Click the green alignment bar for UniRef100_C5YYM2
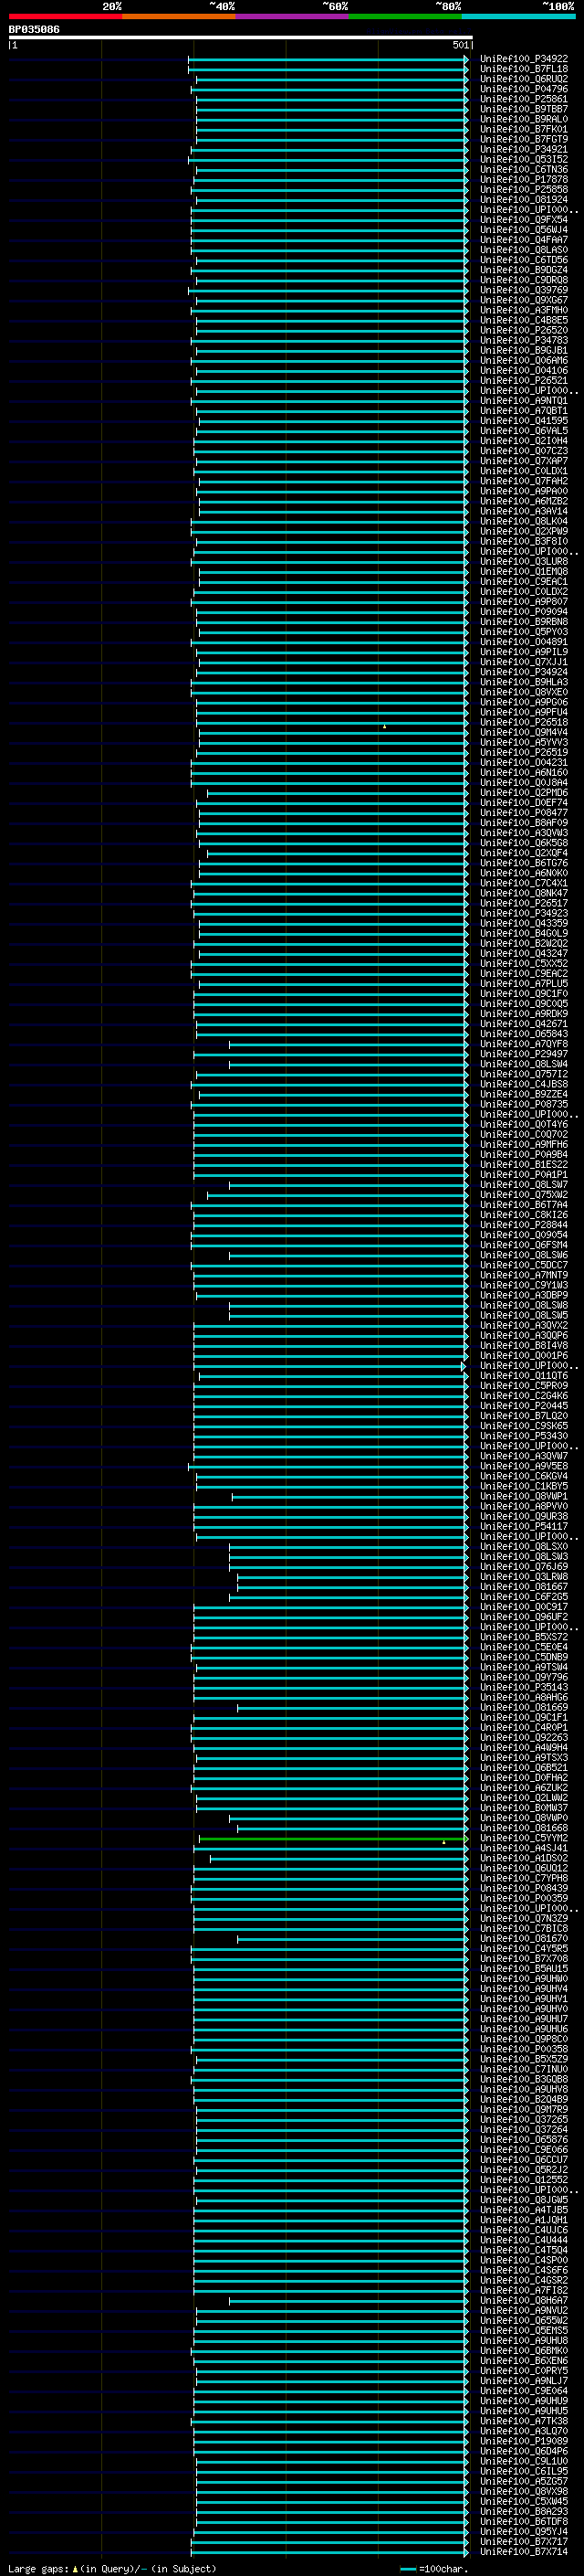Viewport: 584px width, 2576px height. point(332,1838)
